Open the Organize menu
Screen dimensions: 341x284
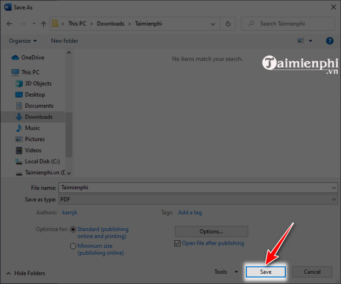[x=23, y=41]
